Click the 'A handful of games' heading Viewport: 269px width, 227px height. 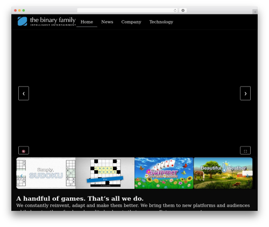[x=80, y=199]
